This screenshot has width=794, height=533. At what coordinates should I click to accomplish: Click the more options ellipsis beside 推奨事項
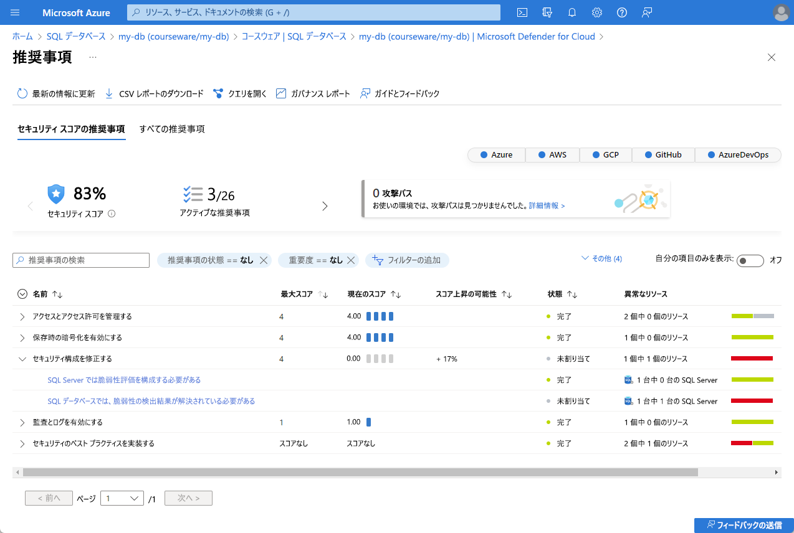click(x=93, y=57)
